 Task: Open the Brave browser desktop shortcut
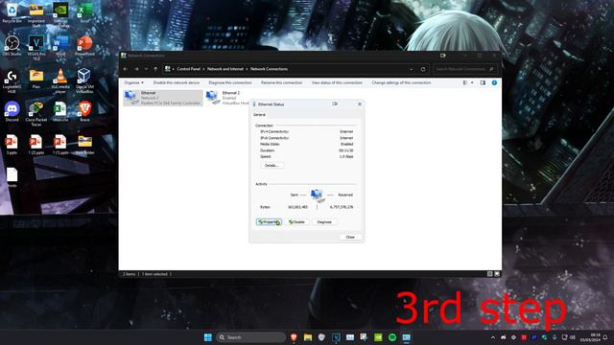pos(85,111)
